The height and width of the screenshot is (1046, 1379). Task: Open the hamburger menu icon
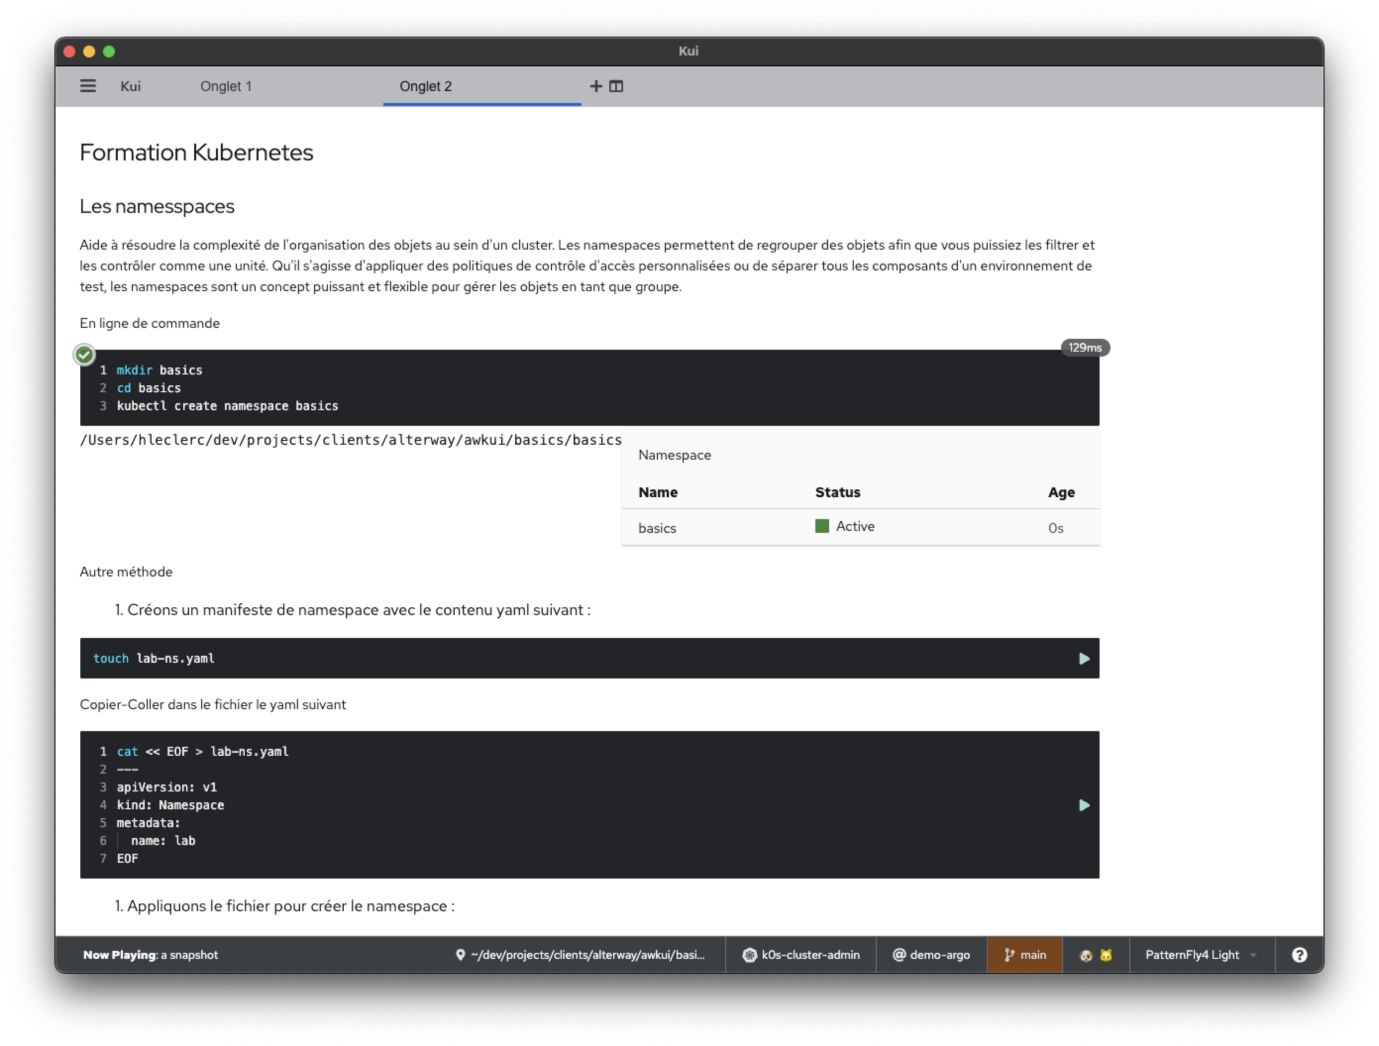pos(88,86)
